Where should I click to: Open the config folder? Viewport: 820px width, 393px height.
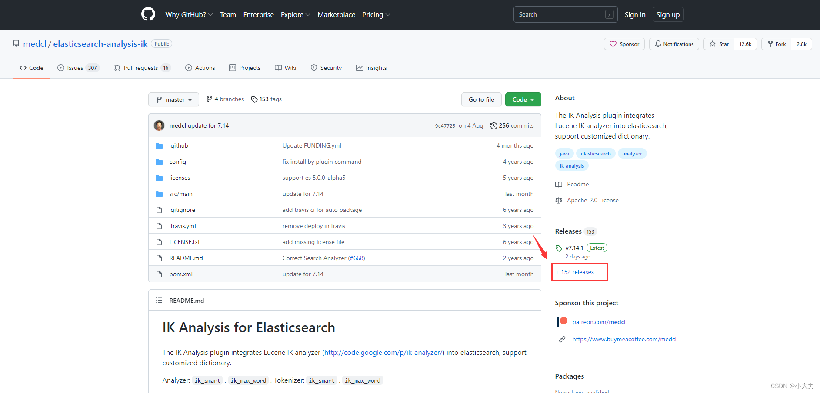177,162
